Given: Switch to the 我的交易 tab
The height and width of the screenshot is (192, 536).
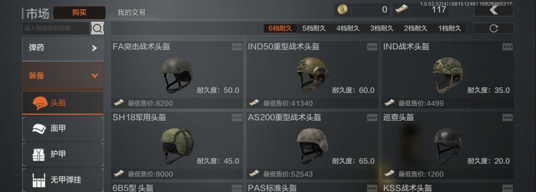Looking at the screenshot, I should [x=131, y=12].
